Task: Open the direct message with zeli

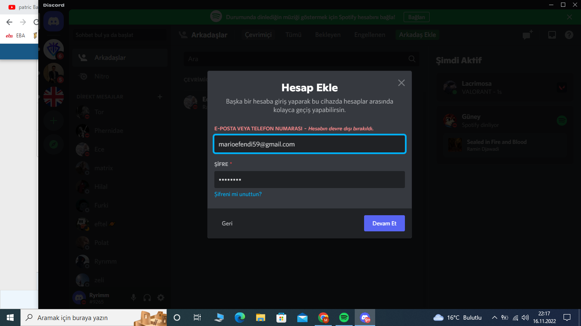Action: pos(120,280)
